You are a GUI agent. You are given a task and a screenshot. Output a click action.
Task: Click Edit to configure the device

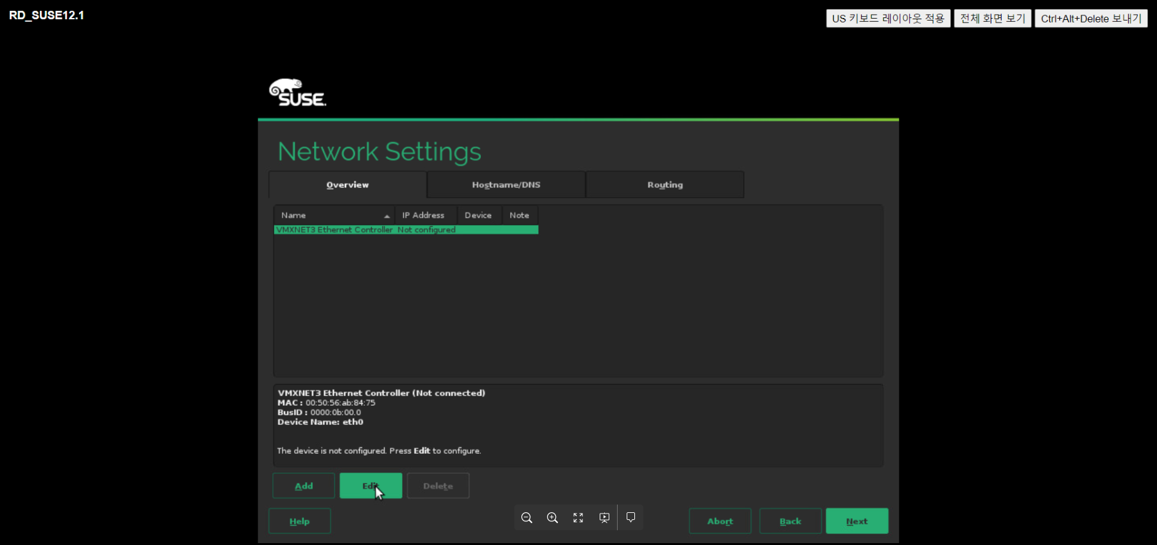[x=370, y=486]
